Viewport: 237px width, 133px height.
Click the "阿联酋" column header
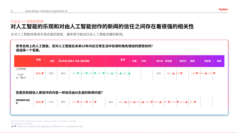(207, 61)
